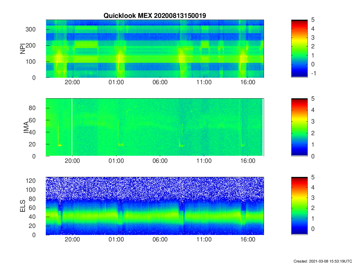The height and width of the screenshot is (264, 352).
Task: Click the '4' label on IMA color bar
Action: 313,110
